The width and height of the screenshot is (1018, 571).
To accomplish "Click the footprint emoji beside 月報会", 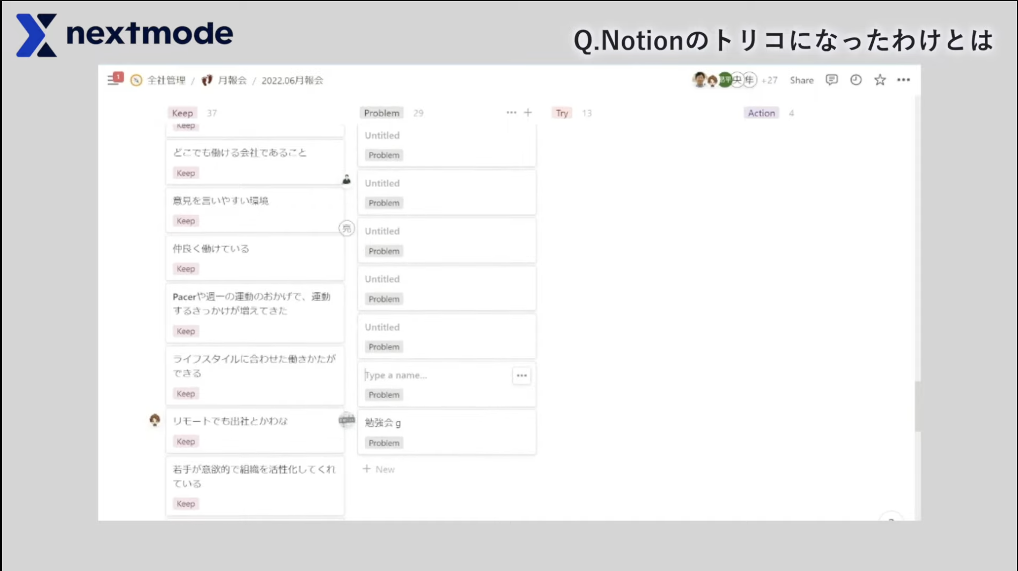I will [206, 80].
